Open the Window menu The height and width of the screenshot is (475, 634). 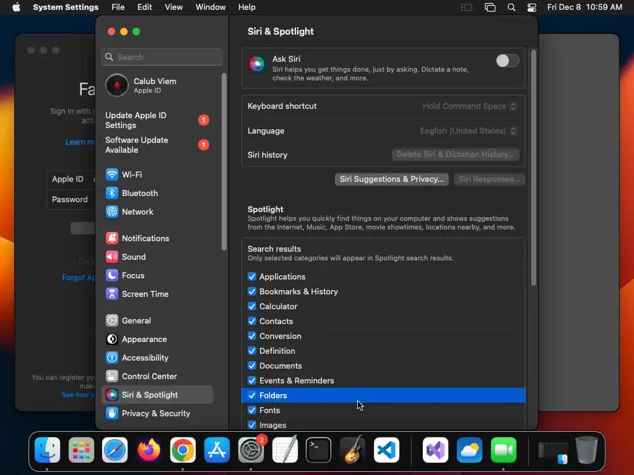coord(211,7)
